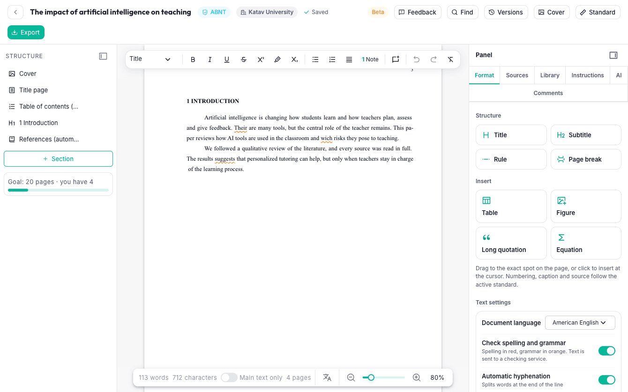
Task: Apply bold formatting
Action: point(193,59)
